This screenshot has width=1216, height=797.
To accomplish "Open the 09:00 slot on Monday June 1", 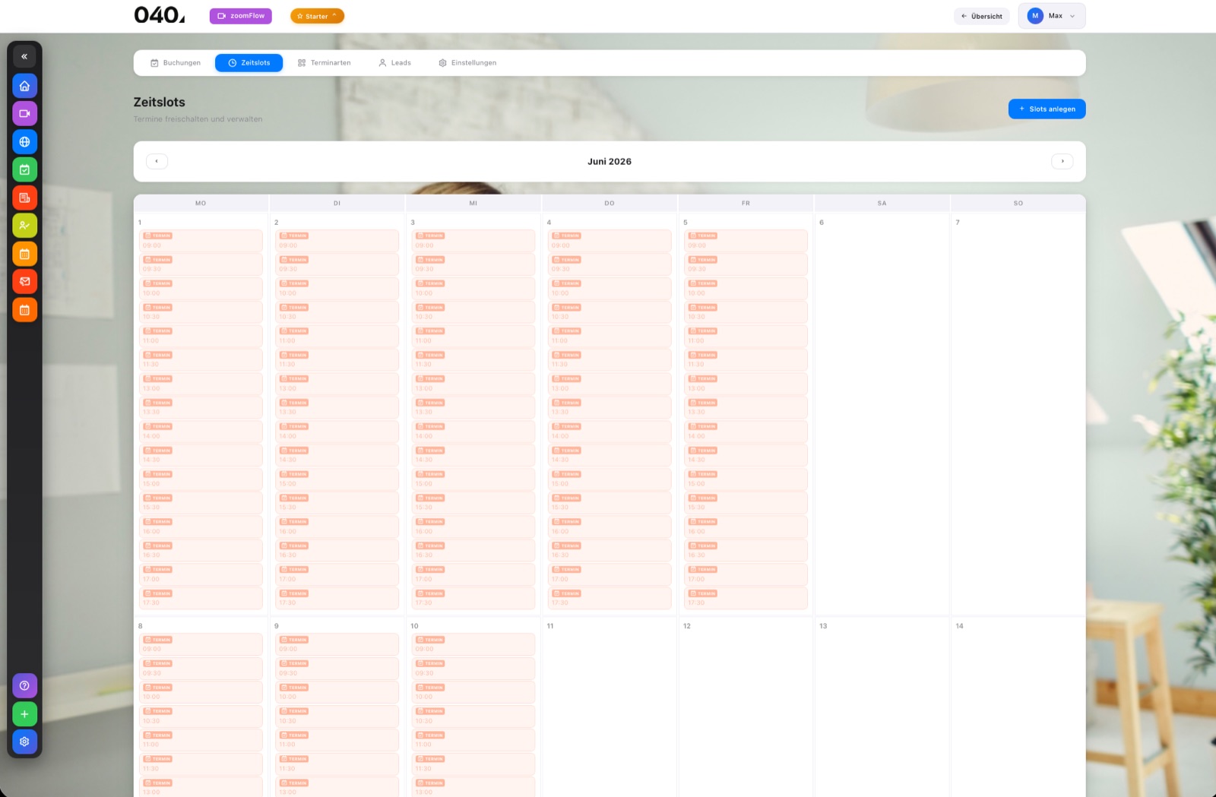I will pyautogui.click(x=201, y=241).
